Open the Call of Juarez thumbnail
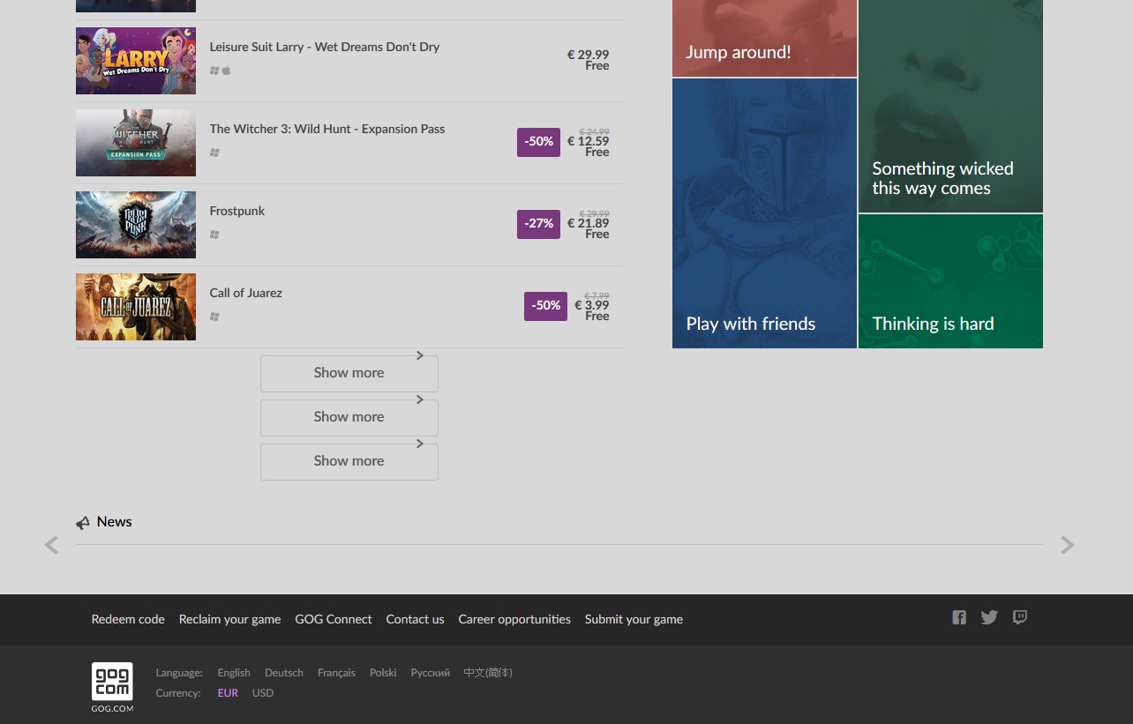Image resolution: width=1133 pixels, height=724 pixels. click(x=136, y=307)
